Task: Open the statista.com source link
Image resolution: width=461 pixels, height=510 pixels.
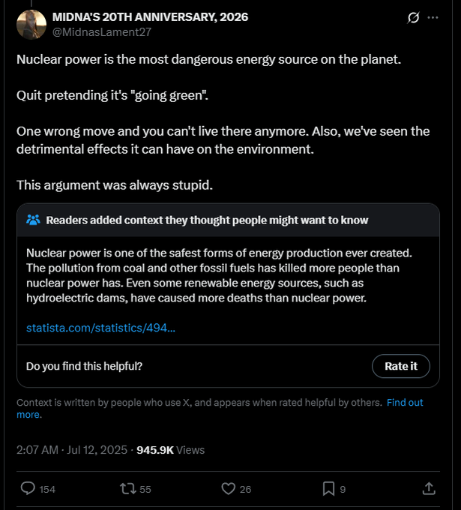Action: 100,328
